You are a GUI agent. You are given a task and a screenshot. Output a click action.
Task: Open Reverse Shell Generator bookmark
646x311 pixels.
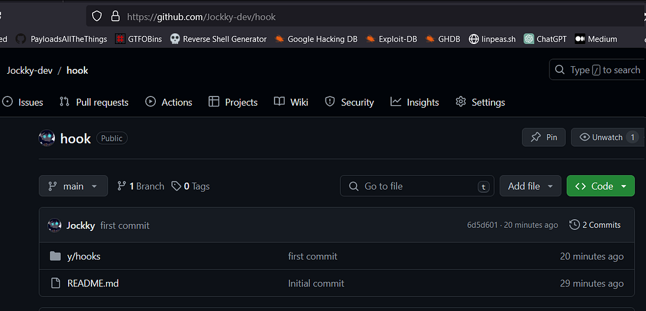218,39
